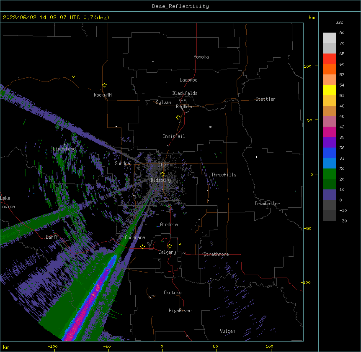This screenshot has width=361, height=352.
Task: Click the Ponoka city label
Action: pyautogui.click(x=201, y=57)
